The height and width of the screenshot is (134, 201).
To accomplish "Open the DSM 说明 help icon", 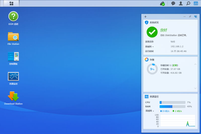I will coord(13,16).
